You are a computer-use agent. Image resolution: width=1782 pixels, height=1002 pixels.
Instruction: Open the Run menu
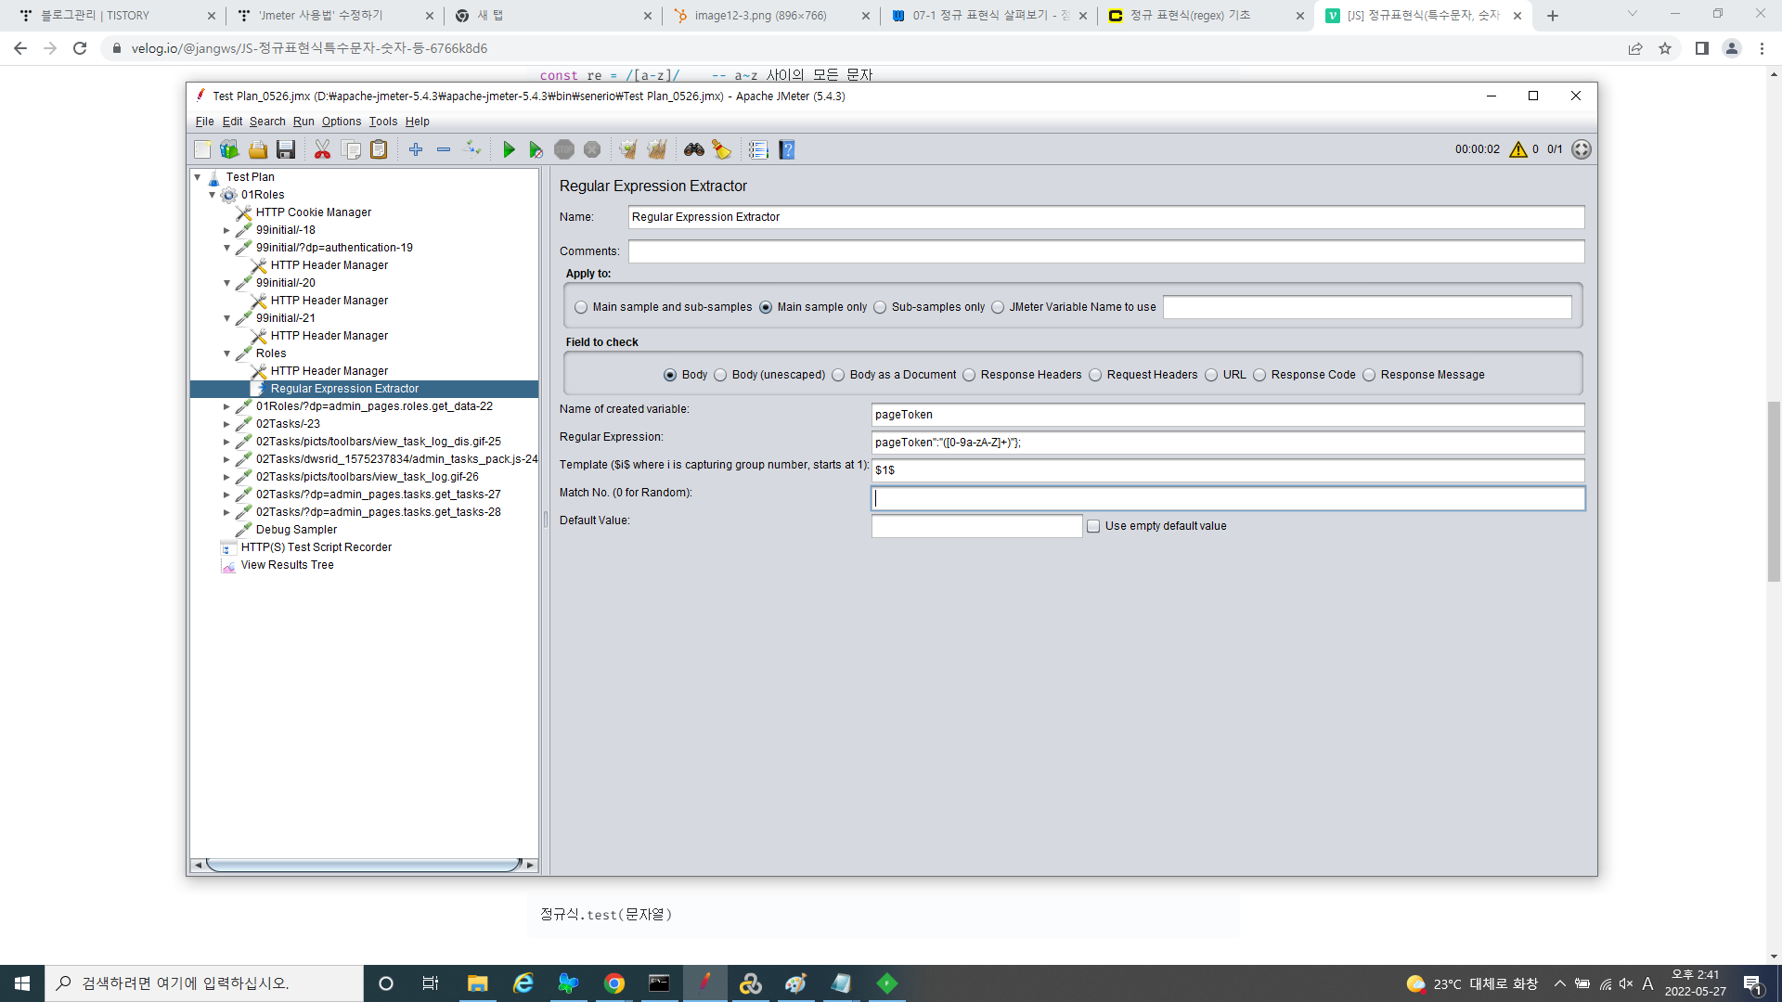(303, 122)
